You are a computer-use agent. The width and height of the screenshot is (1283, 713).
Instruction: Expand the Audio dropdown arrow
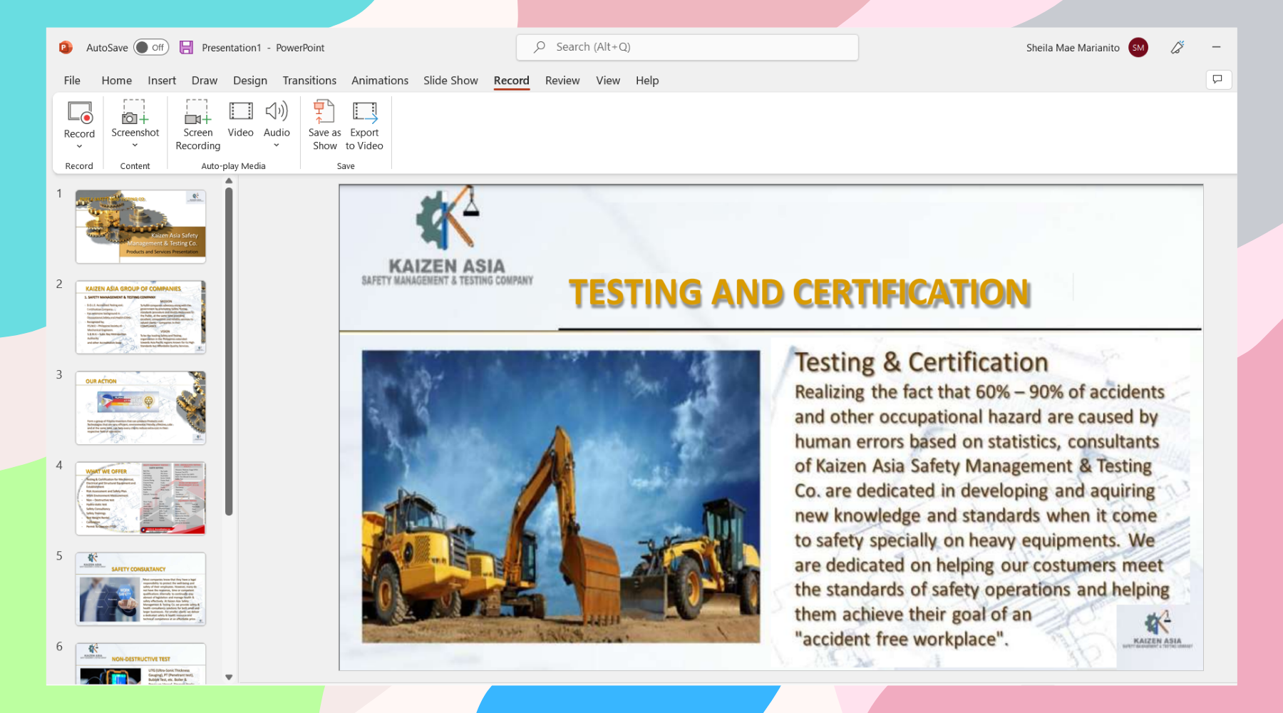[x=277, y=145]
